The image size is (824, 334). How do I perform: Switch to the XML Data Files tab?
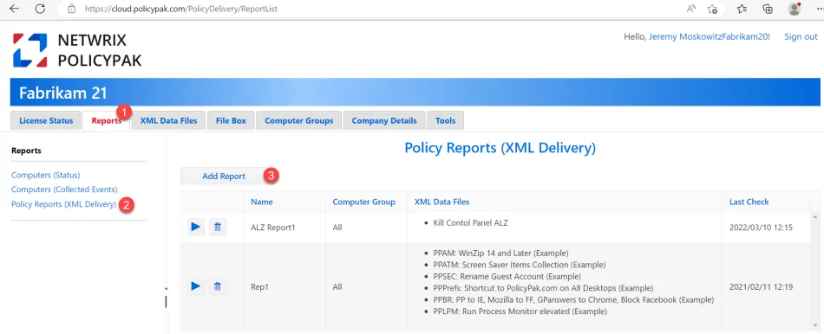168,120
